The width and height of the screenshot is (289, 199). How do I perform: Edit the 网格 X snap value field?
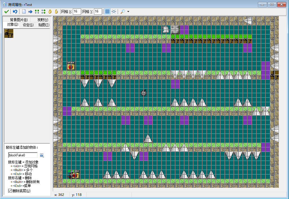(x=77, y=12)
